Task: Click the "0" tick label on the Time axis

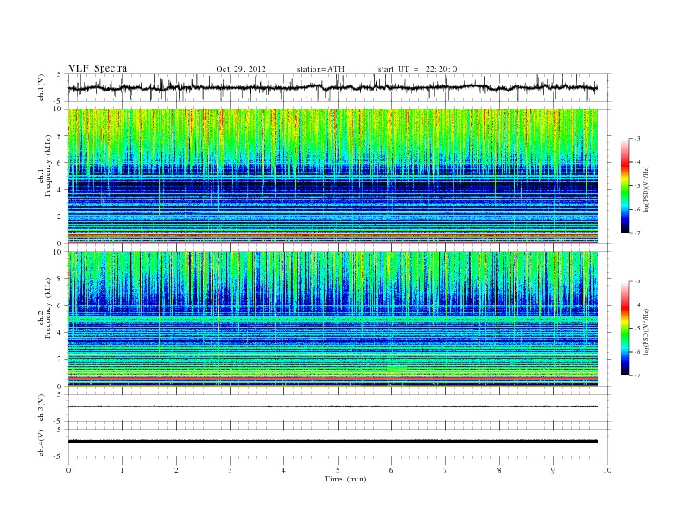Action: (68, 470)
